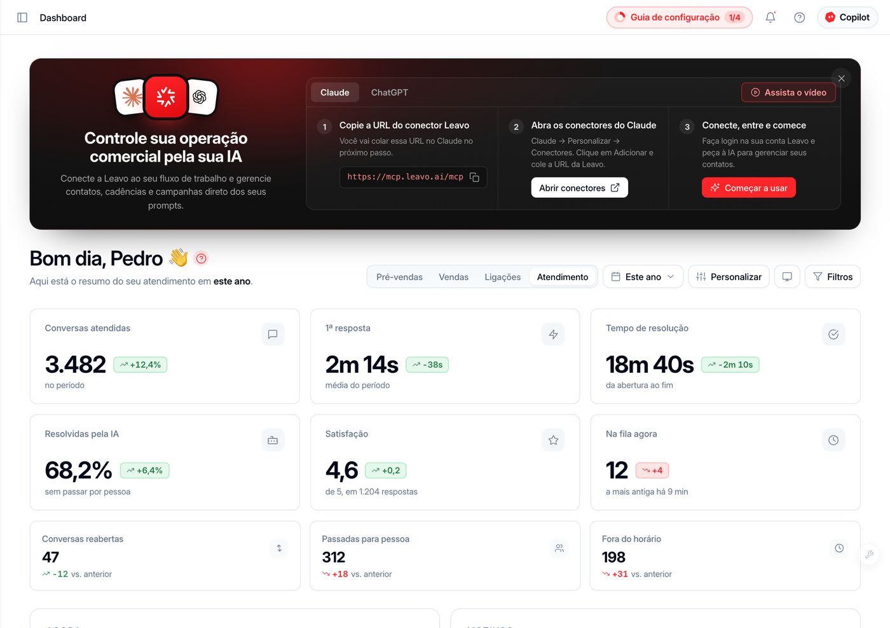Toggle the sidebar panel icon

tap(22, 18)
